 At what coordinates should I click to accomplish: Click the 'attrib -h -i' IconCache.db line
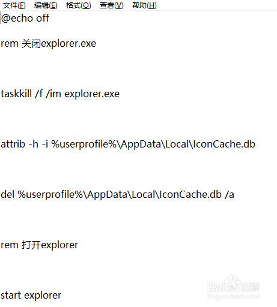[128, 145]
